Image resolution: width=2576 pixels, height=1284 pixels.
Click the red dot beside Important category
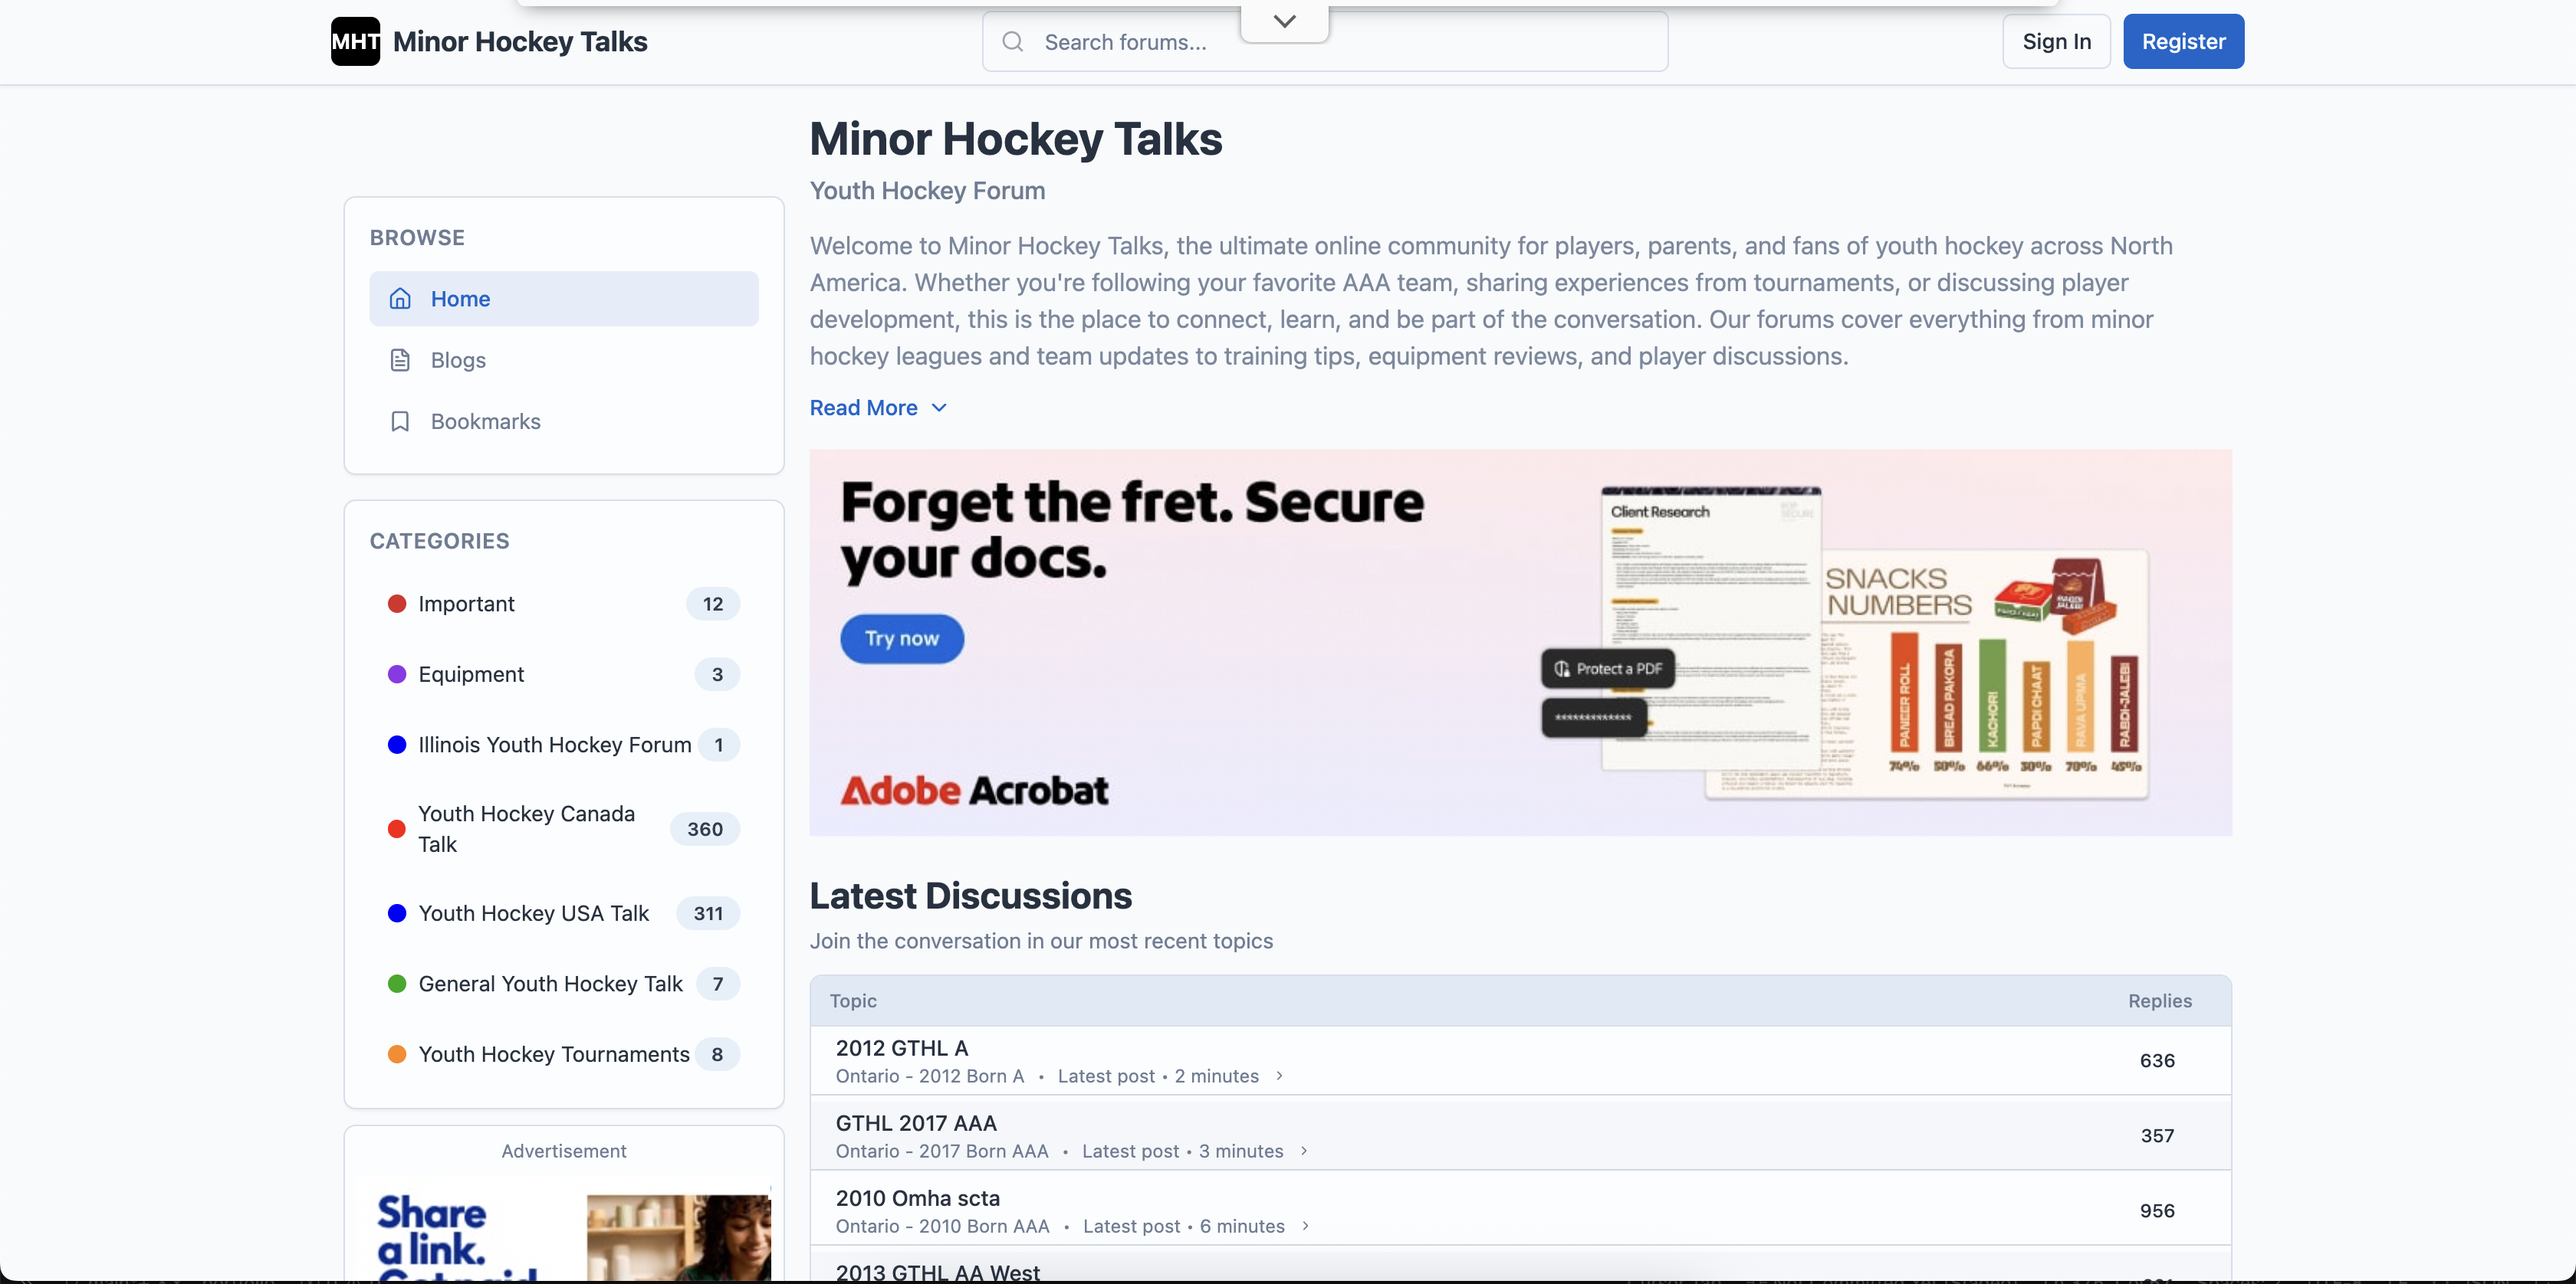pyautogui.click(x=397, y=604)
